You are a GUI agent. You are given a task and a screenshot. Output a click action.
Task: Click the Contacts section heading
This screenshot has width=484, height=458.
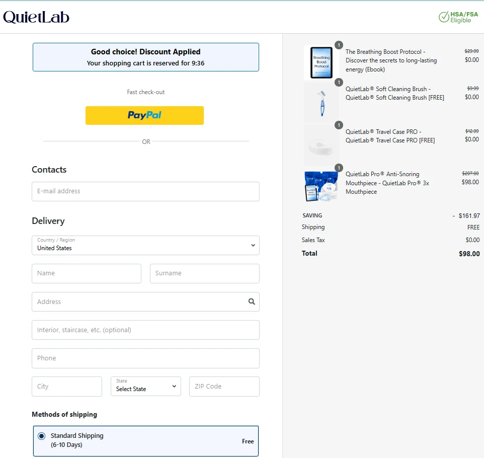(x=49, y=170)
